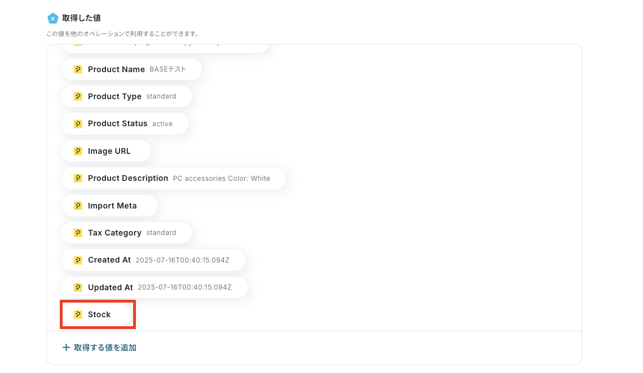Viewport: 643px width, 373px height.
Task: Click the yellow icon beside Product Type
Action: pyautogui.click(x=78, y=96)
